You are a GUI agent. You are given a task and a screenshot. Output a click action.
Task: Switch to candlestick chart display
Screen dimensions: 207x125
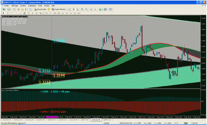click(x=74, y=9)
